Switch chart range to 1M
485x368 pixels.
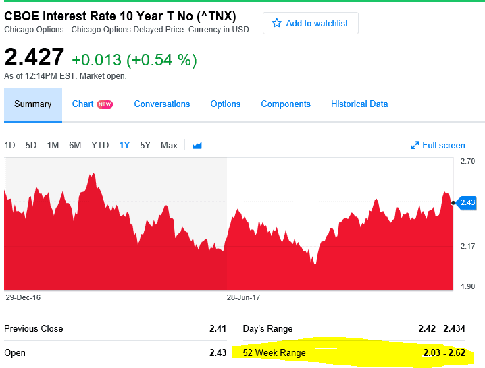pos(53,145)
